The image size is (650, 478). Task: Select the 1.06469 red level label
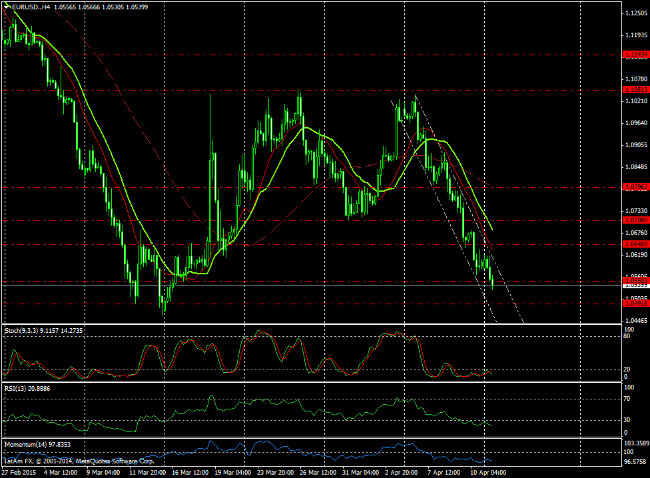(634, 245)
